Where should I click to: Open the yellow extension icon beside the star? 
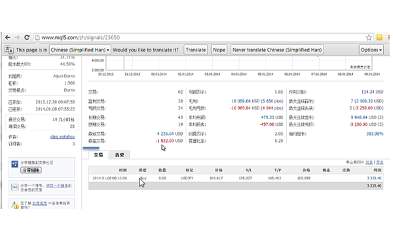coord(379,37)
